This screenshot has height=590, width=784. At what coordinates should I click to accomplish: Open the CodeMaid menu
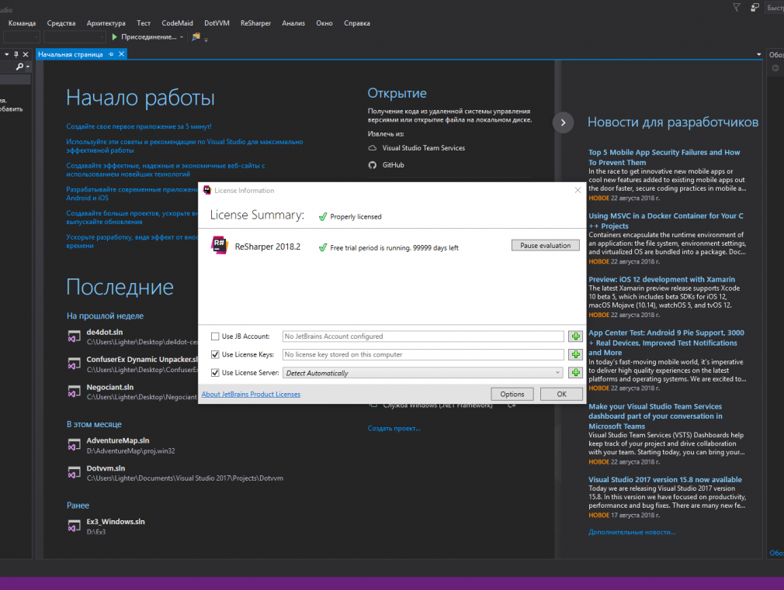(177, 23)
